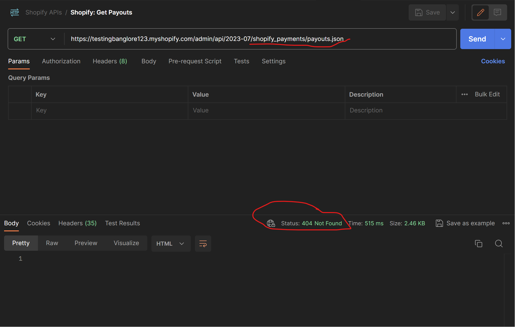Image resolution: width=515 pixels, height=327 pixels.
Task: Click the query param Key field
Action: click(x=109, y=110)
